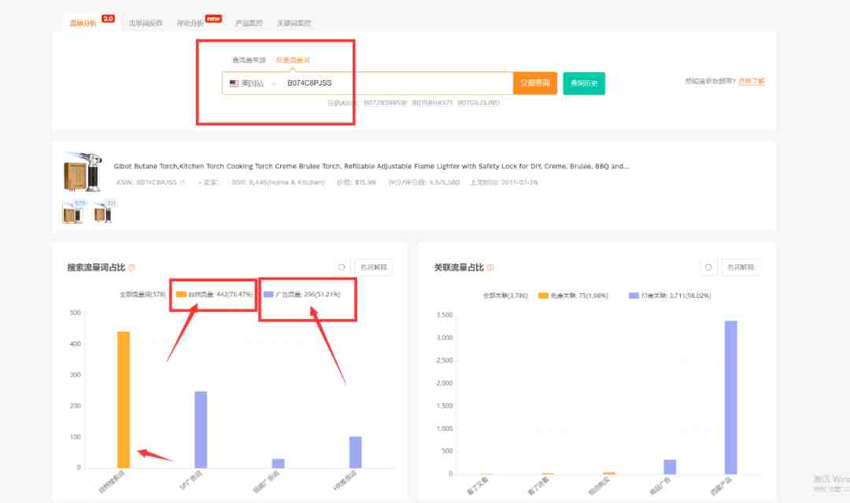Open the orange help link at top right
This screenshot has width=850, height=503.
tap(752, 81)
